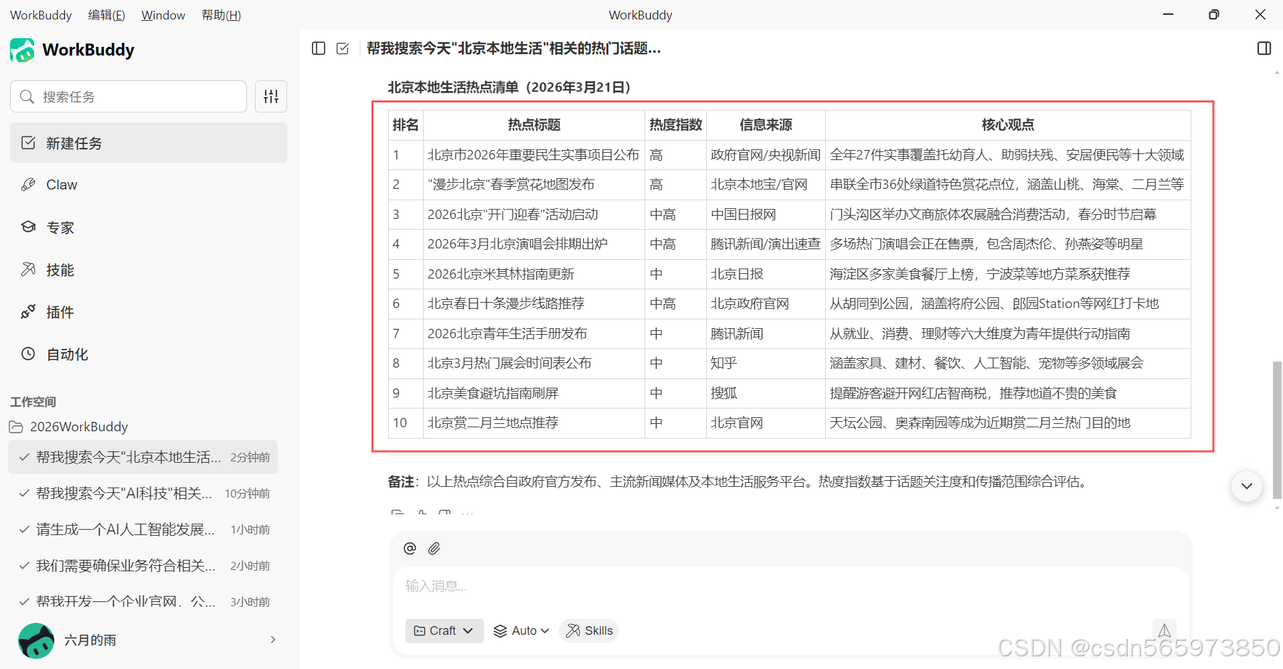
Task: Open the 技能 section
Action: [149, 270]
